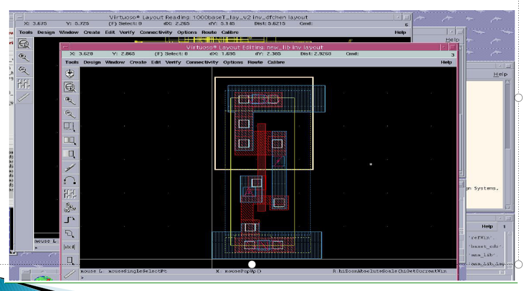Screen dimensions: 523x291
Task: Open Tools menu in Layout Reading window
Action: click(26, 32)
